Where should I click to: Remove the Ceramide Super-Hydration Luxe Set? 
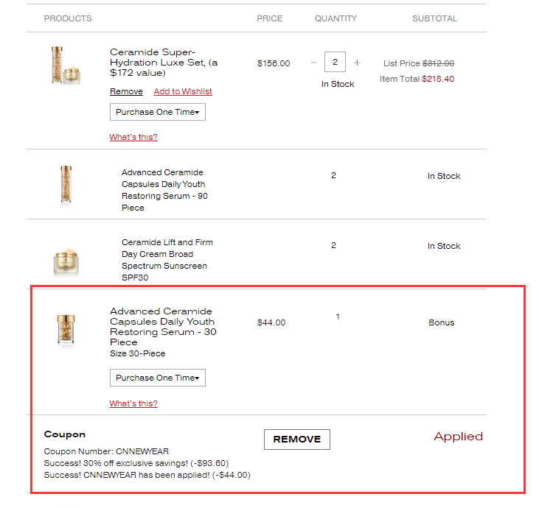coord(126,91)
